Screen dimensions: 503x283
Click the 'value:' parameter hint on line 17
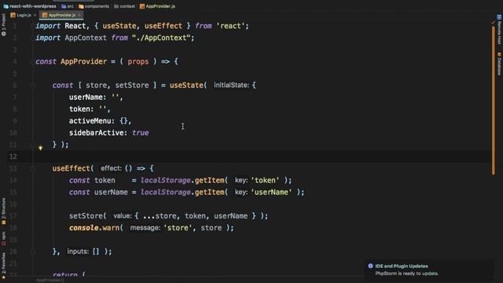[x=123, y=216]
